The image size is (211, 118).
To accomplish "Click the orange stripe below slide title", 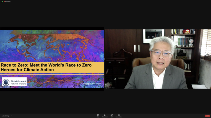I will [52, 74].
